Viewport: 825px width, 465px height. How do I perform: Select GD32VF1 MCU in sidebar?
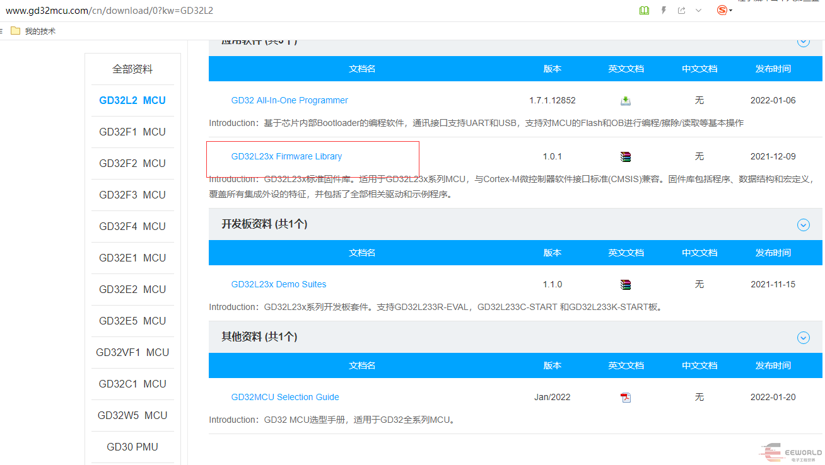click(x=132, y=353)
